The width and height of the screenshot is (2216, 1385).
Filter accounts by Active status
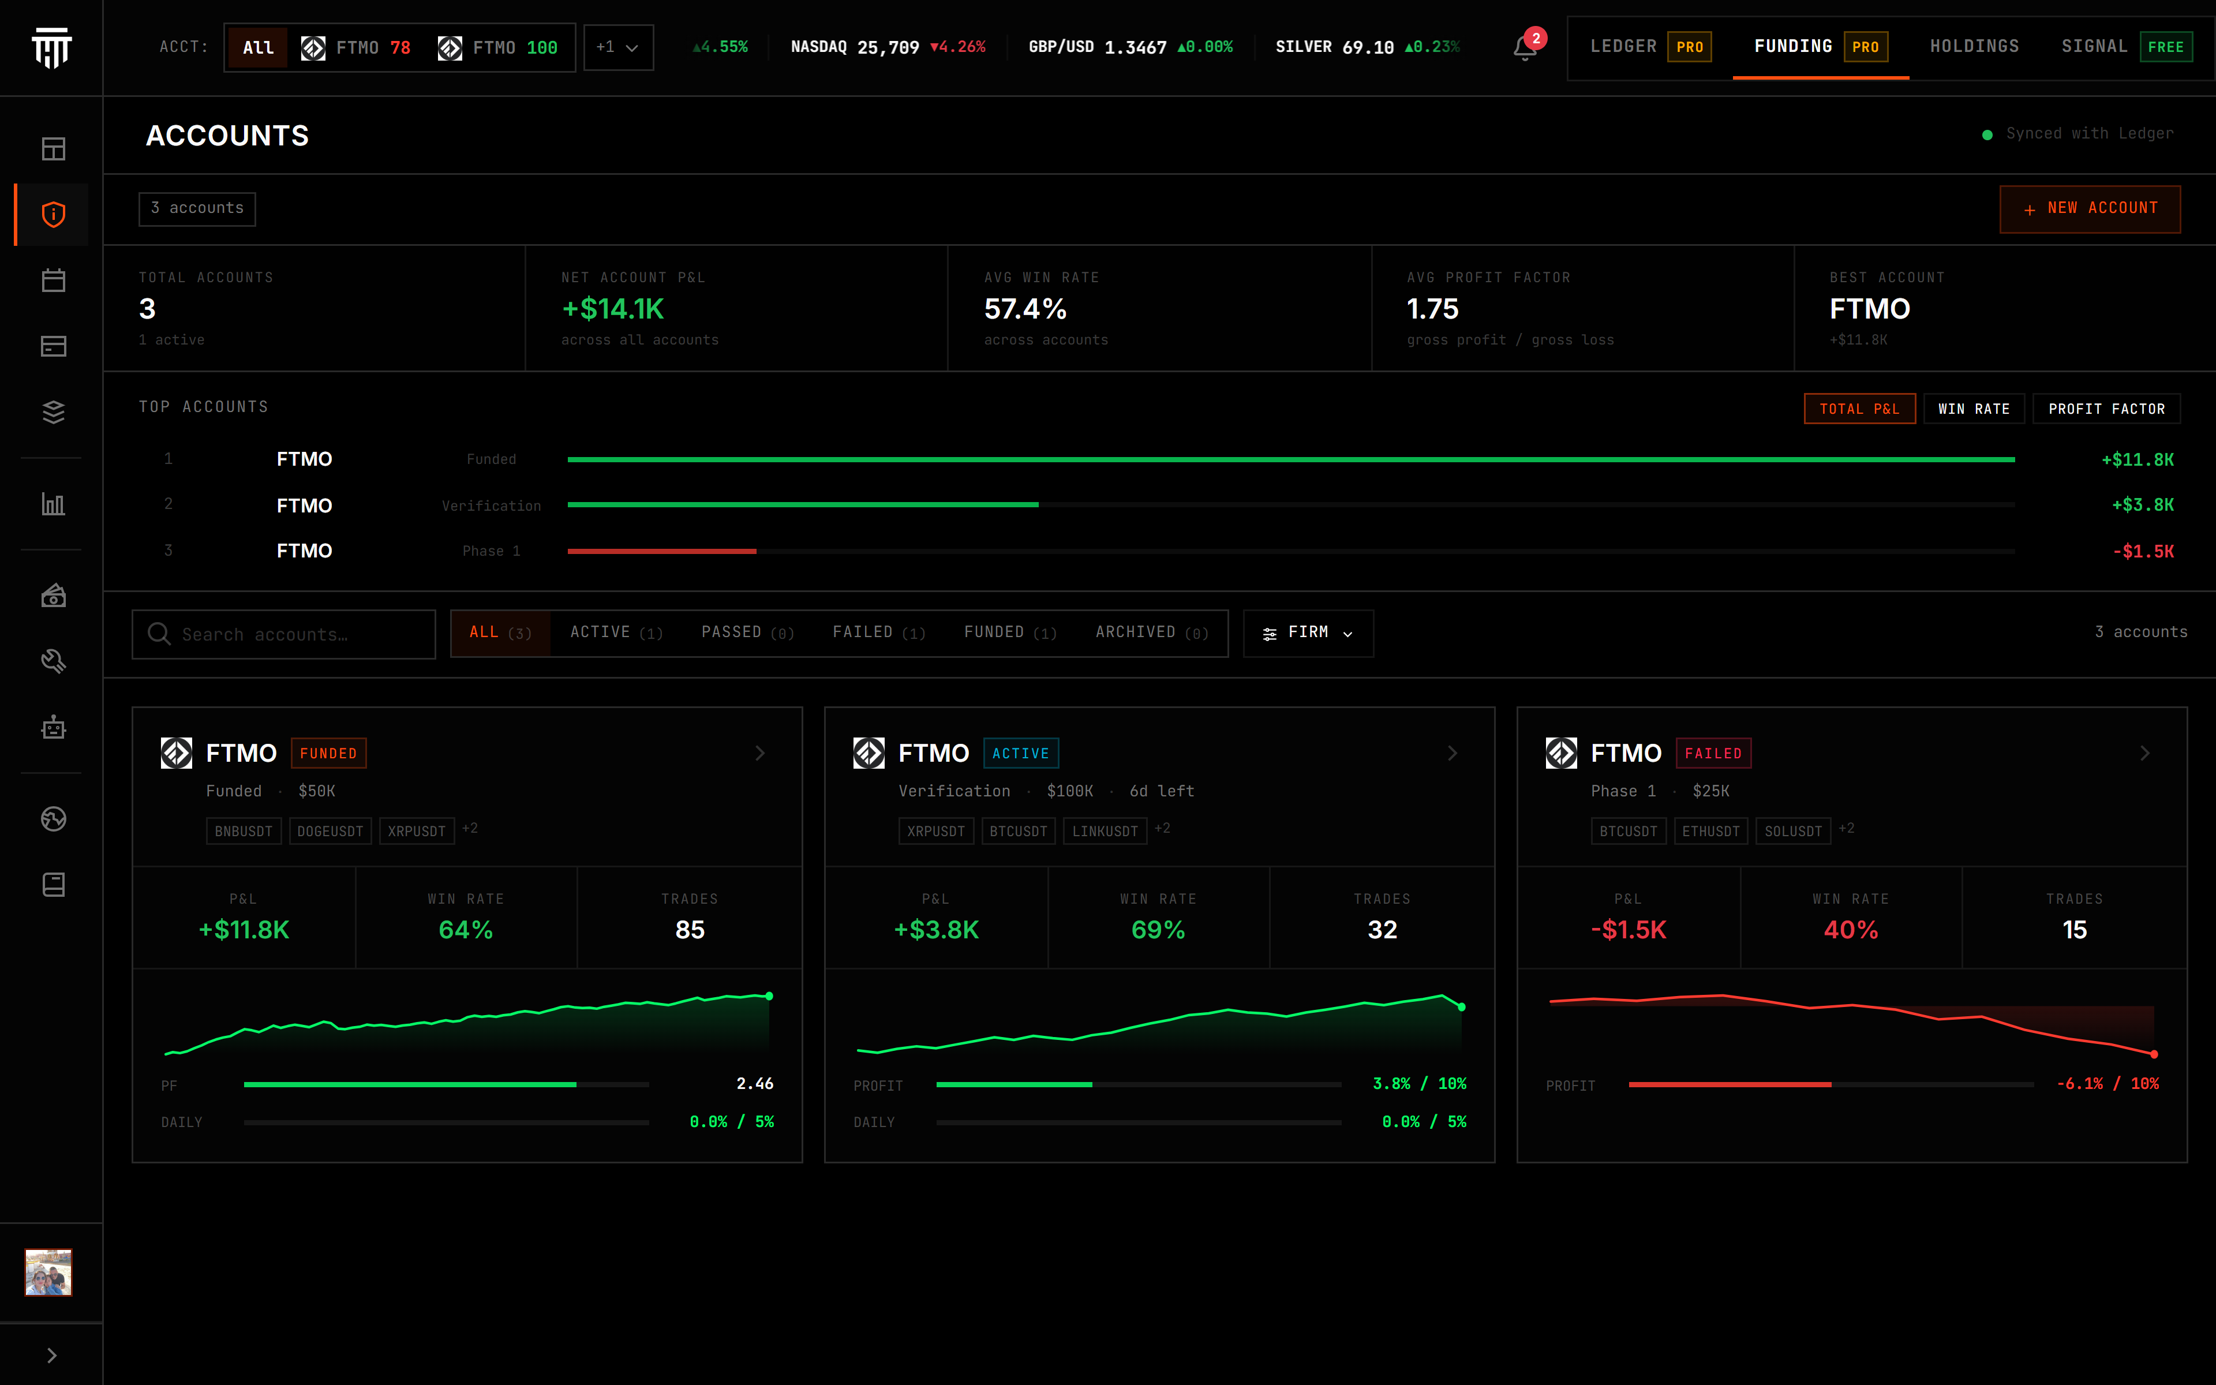point(616,633)
